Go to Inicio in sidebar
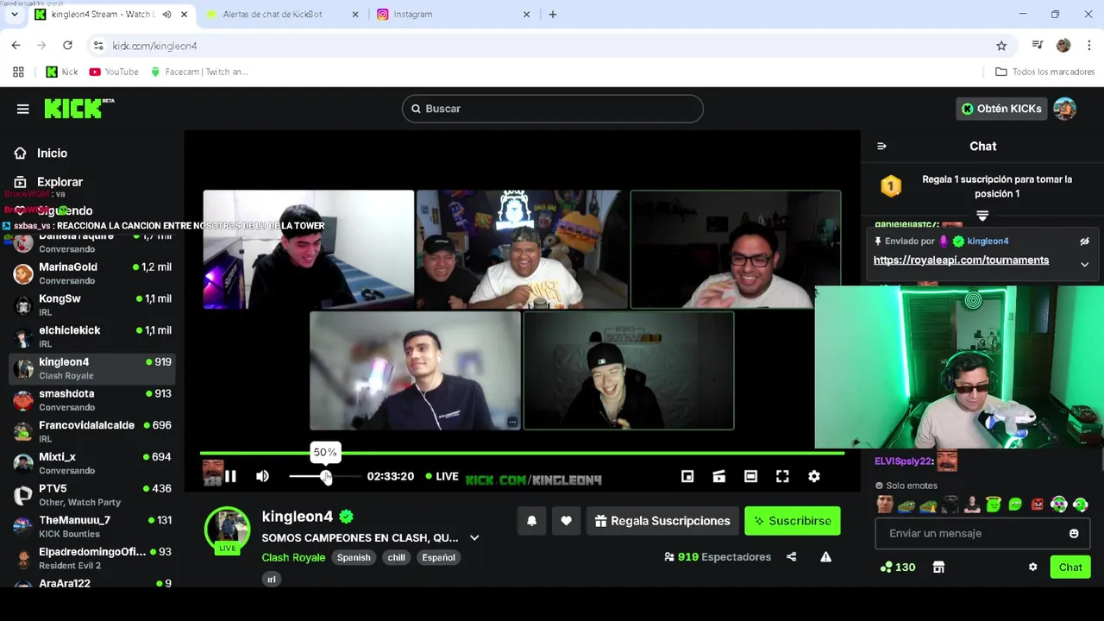The height and width of the screenshot is (621, 1104). pyautogui.click(x=52, y=153)
